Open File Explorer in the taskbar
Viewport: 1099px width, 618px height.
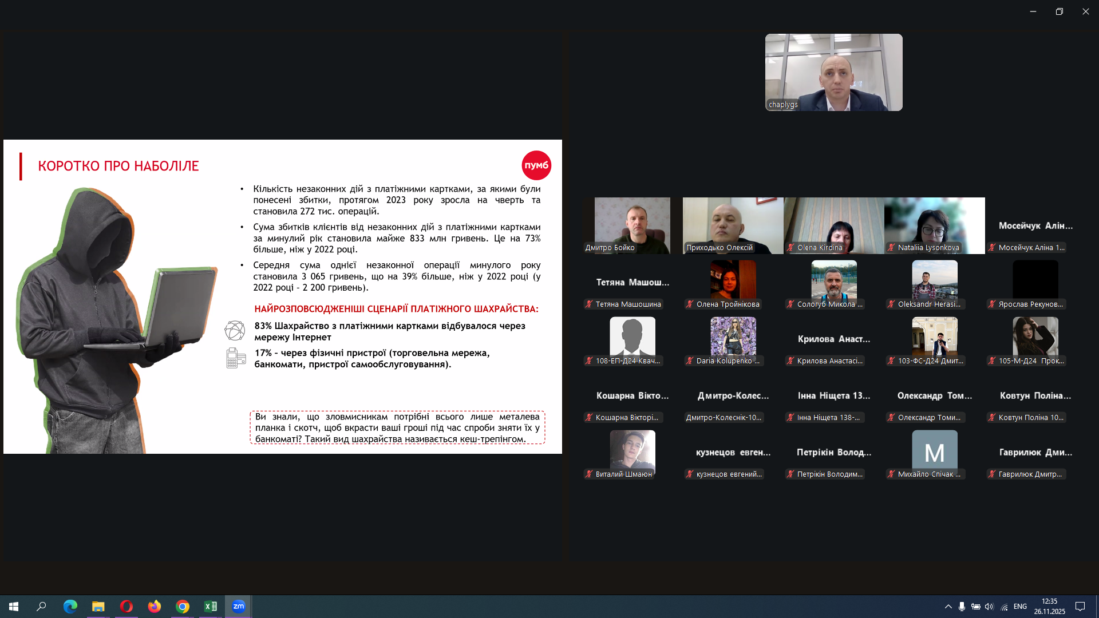[x=98, y=607]
